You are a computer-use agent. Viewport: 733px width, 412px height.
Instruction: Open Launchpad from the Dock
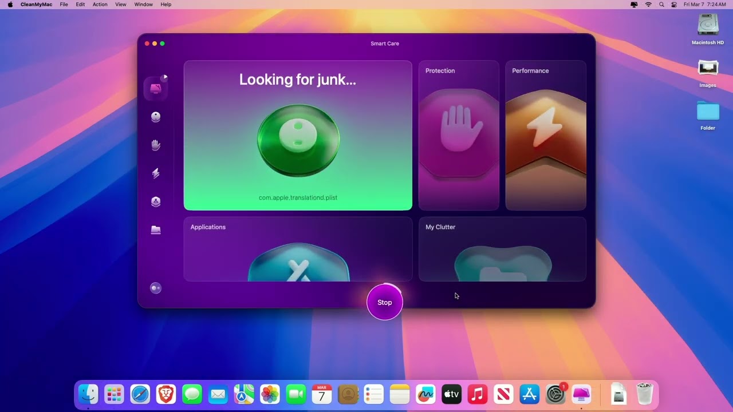(x=114, y=394)
